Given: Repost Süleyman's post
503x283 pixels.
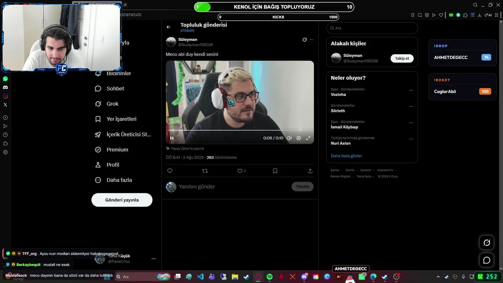Looking at the screenshot, I should (205, 171).
